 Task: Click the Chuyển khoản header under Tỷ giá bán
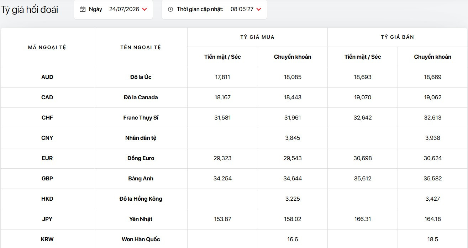click(433, 57)
